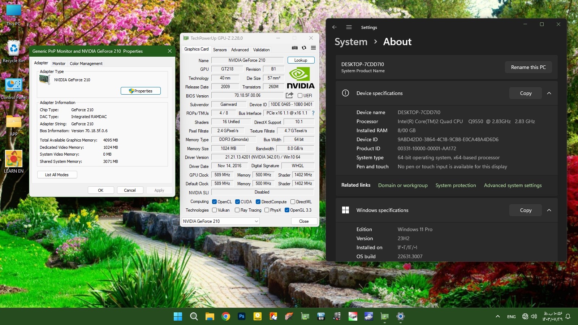This screenshot has width=578, height=325.
Task: Toggle the CUDA checkbox
Action: point(238,202)
